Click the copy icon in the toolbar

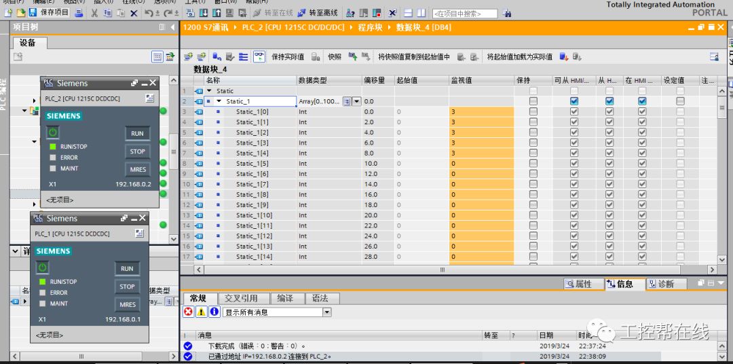[108, 13]
